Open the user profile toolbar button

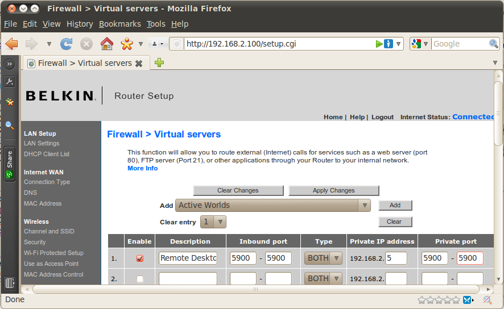158,44
